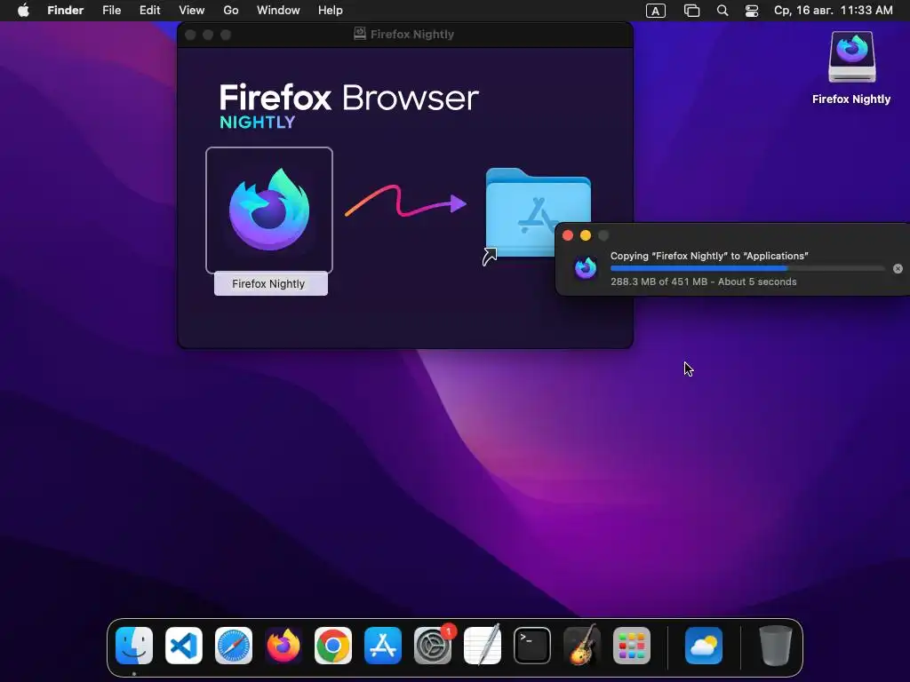Open Spotlight search

(x=722, y=11)
